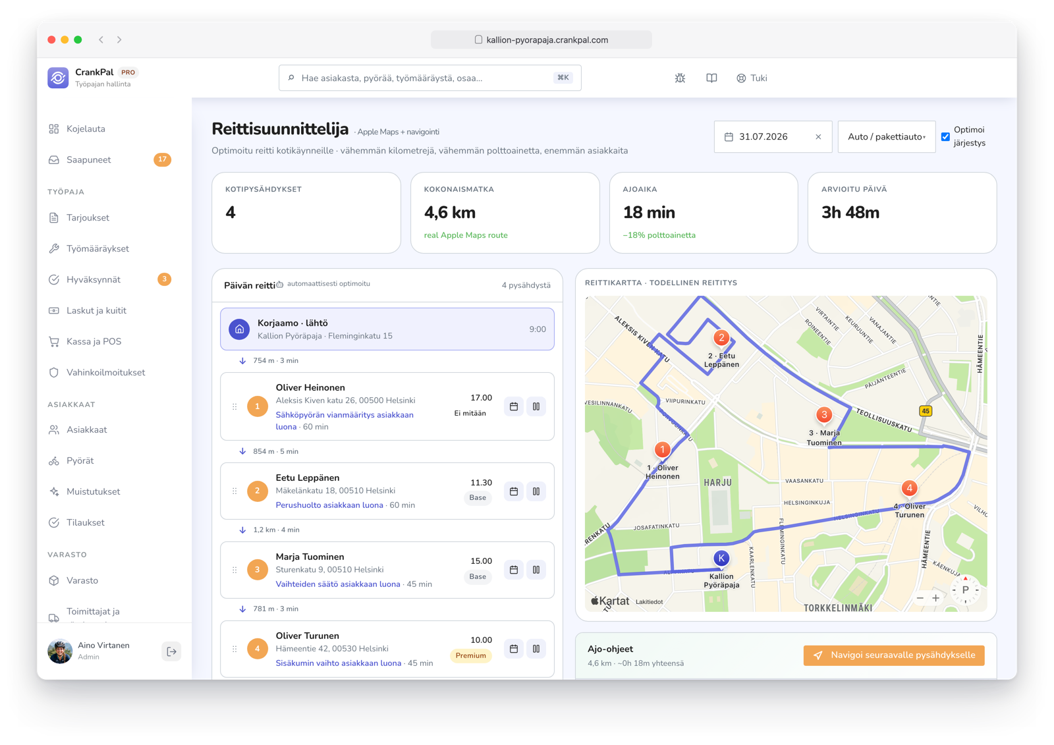The height and width of the screenshot is (745, 1054).
Task: Open Hyväksynnät in sidebar
Action: pos(109,280)
